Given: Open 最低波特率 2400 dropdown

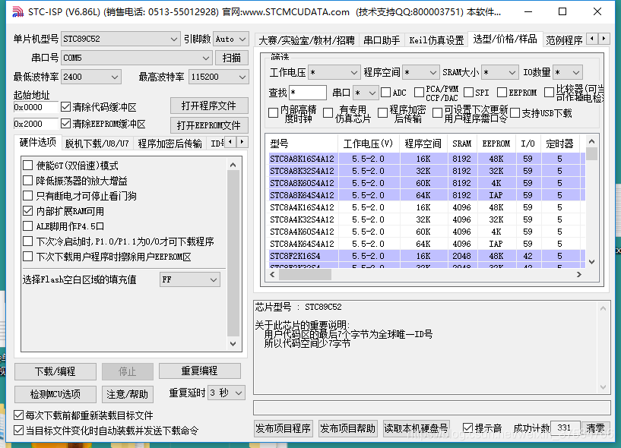Looking at the screenshot, I should 91,77.
